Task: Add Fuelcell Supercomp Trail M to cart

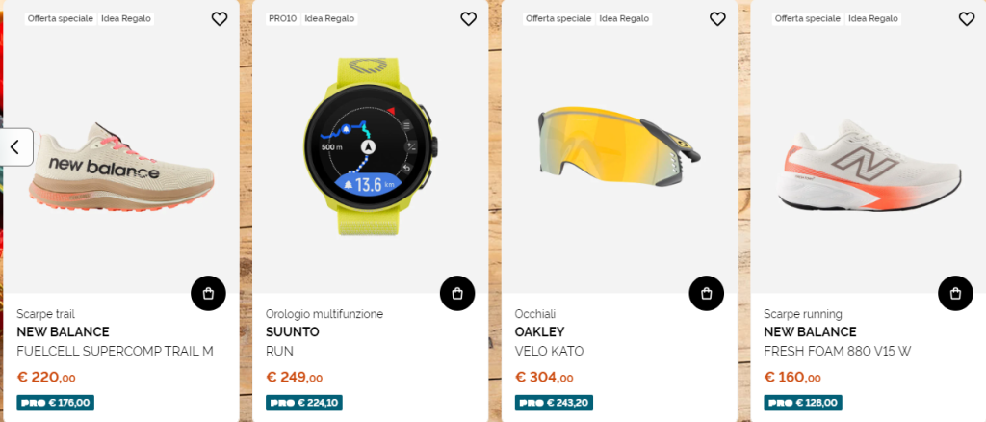Action: point(208,293)
